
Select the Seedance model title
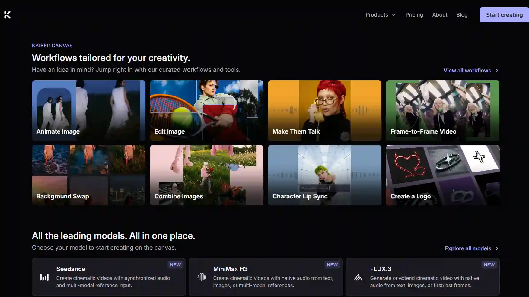71,269
